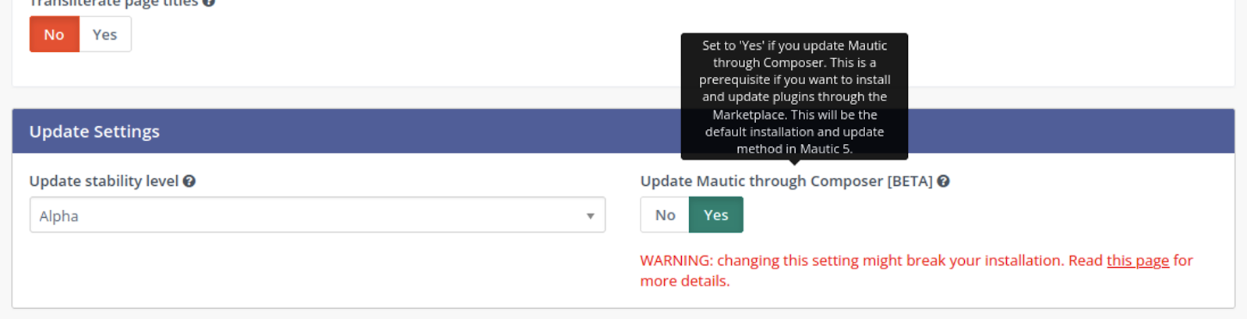Click the help icon beside Transliterate page titles
Screen dimensions: 1247x319
pos(208,3)
